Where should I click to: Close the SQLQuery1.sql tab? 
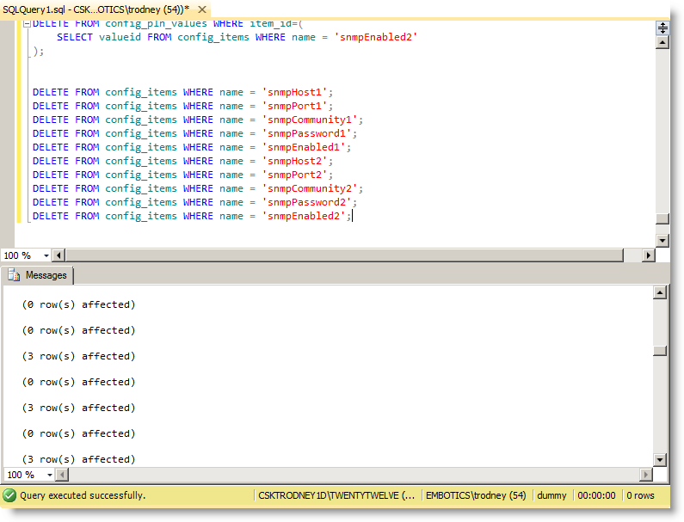tap(202, 9)
